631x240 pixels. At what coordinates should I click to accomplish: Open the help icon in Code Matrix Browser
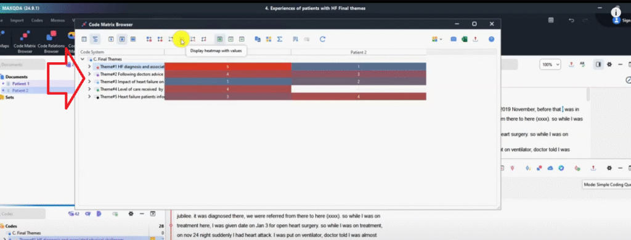pos(491,39)
